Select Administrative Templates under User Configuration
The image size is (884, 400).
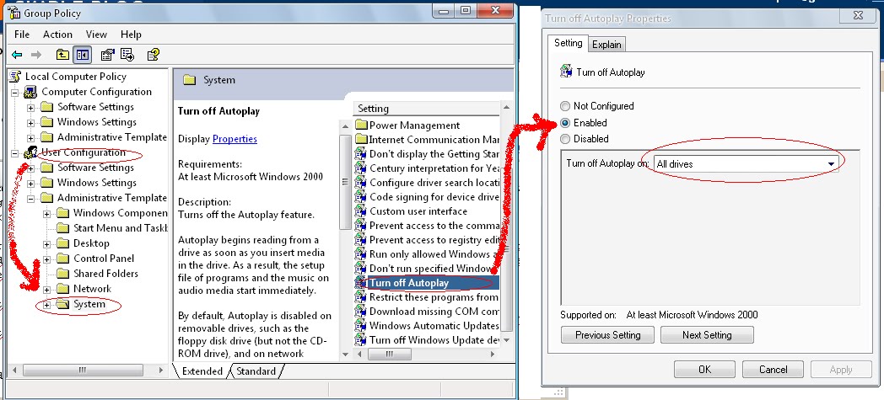pos(111,197)
